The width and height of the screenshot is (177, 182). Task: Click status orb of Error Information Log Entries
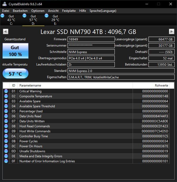(x=6, y=161)
